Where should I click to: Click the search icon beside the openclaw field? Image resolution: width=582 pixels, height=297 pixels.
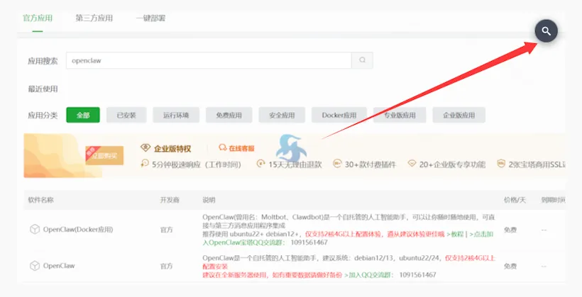(362, 60)
